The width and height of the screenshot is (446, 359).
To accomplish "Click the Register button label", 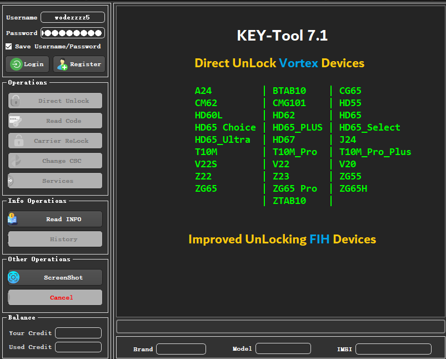I will (x=86, y=64).
